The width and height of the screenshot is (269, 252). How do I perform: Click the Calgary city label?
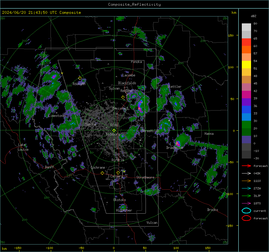tap(117, 176)
